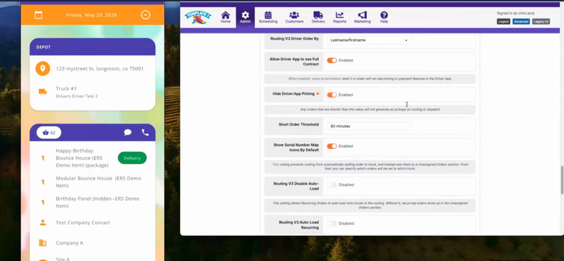Viewport: 564px width, 261px height.
Task: Select the Truck #1 delivery truck icon
Action: [43, 92]
